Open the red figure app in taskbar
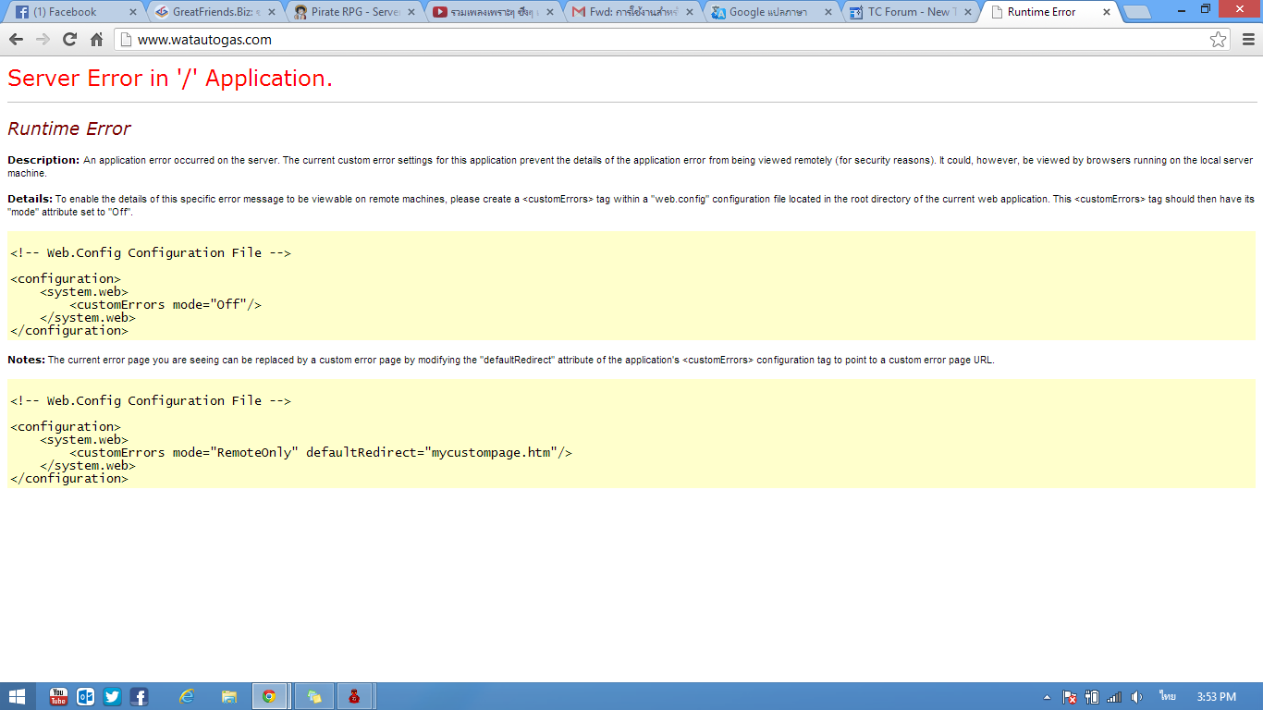This screenshot has width=1263, height=710. [x=354, y=696]
